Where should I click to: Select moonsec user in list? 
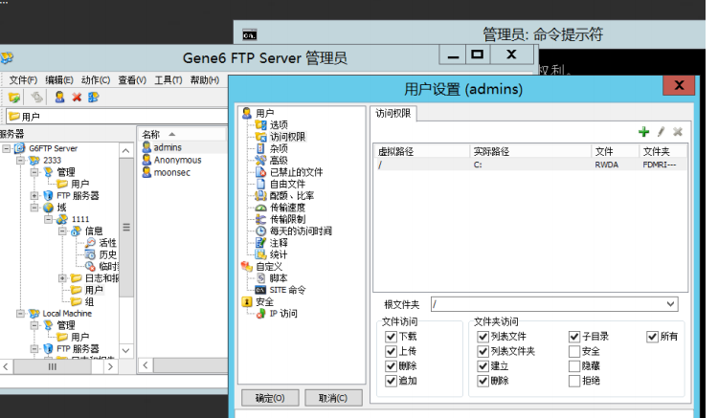click(171, 172)
